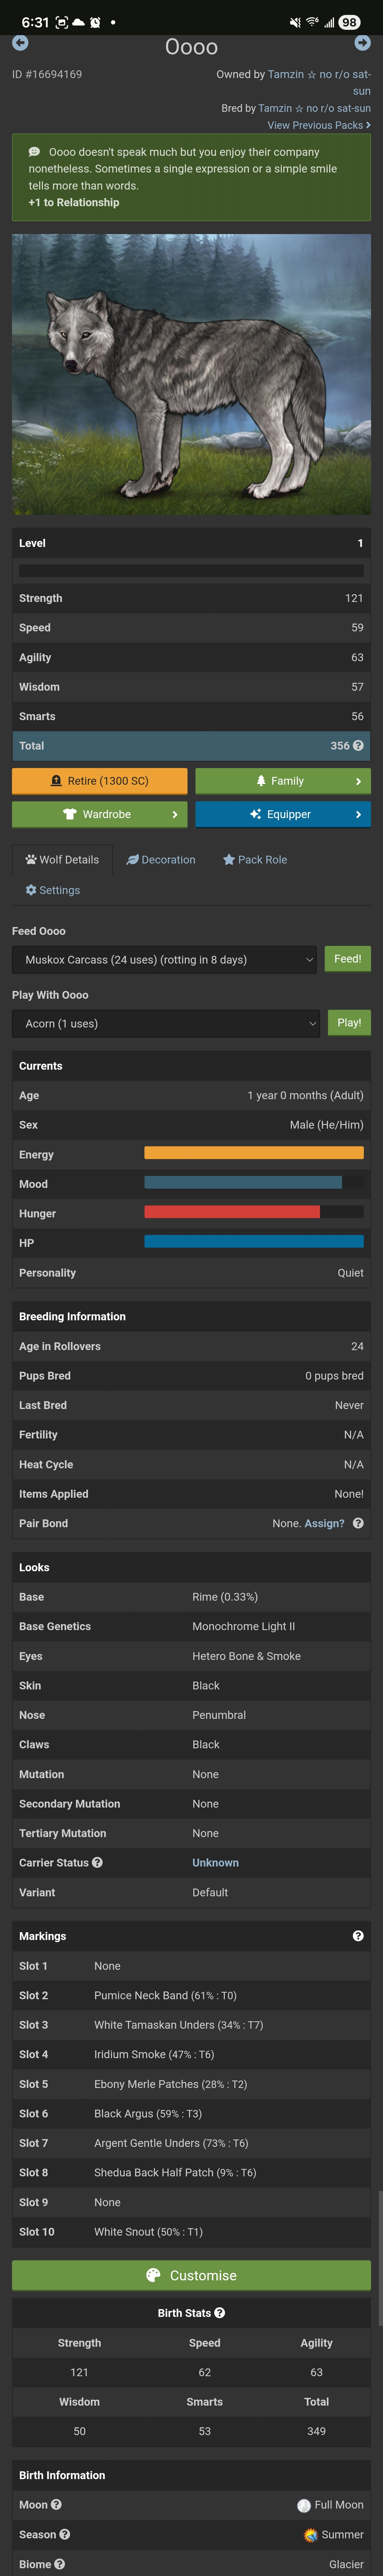Screen dimensions: 383x2576
Task: Click the wolf portrait image
Action: pos(191,375)
